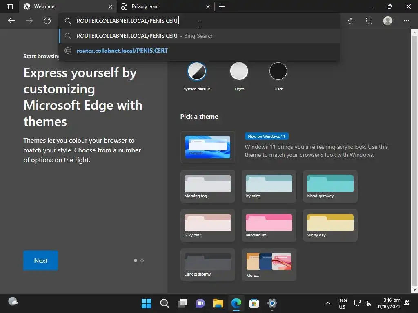Select the Bing Search suggestion row
The width and height of the screenshot is (418, 313).
tap(199, 36)
